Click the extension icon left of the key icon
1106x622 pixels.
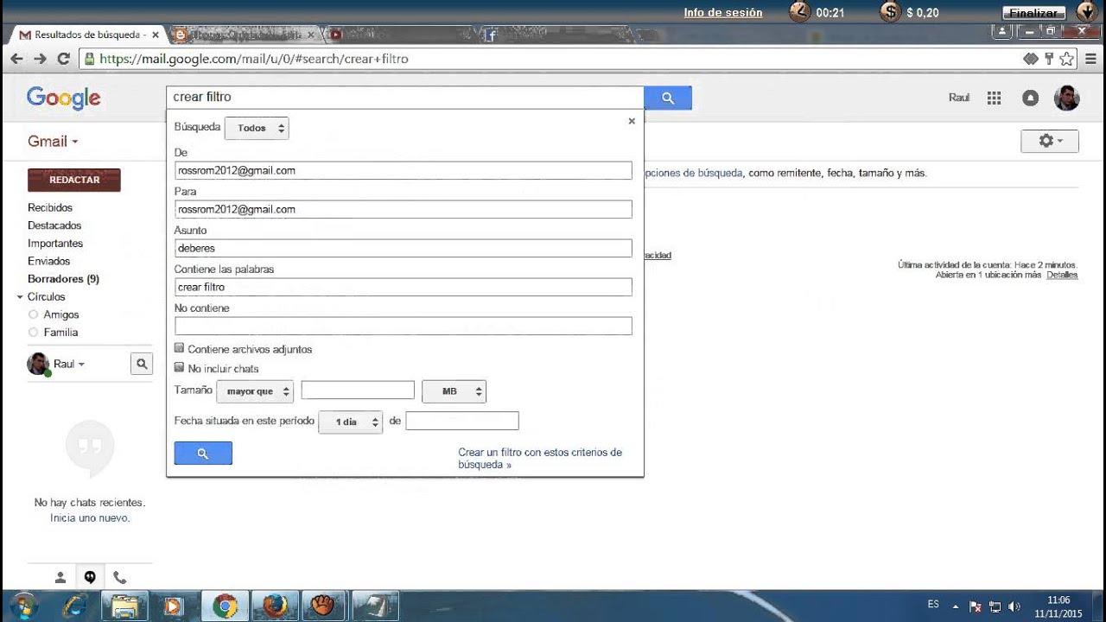[1031, 59]
